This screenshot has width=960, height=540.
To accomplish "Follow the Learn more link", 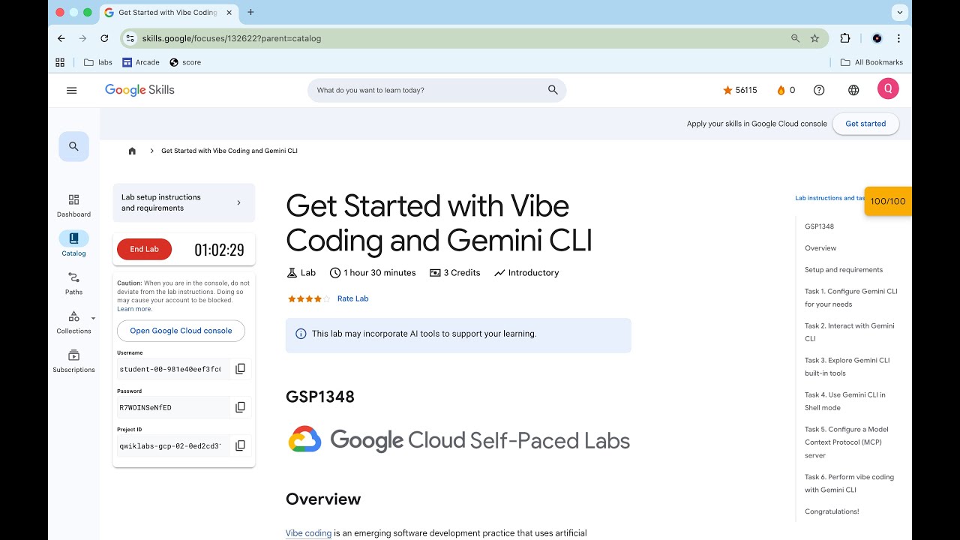I will [134, 309].
